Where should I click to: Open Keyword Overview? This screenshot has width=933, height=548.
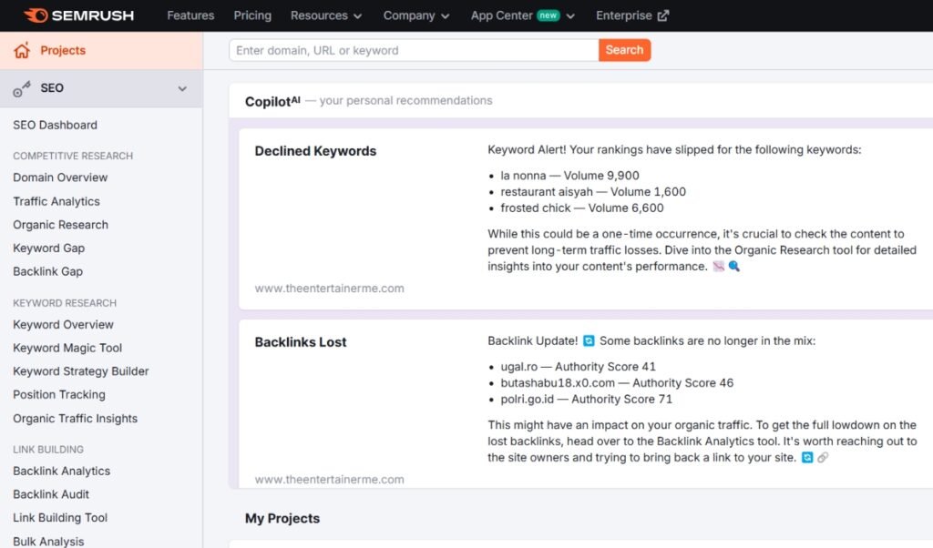point(63,324)
